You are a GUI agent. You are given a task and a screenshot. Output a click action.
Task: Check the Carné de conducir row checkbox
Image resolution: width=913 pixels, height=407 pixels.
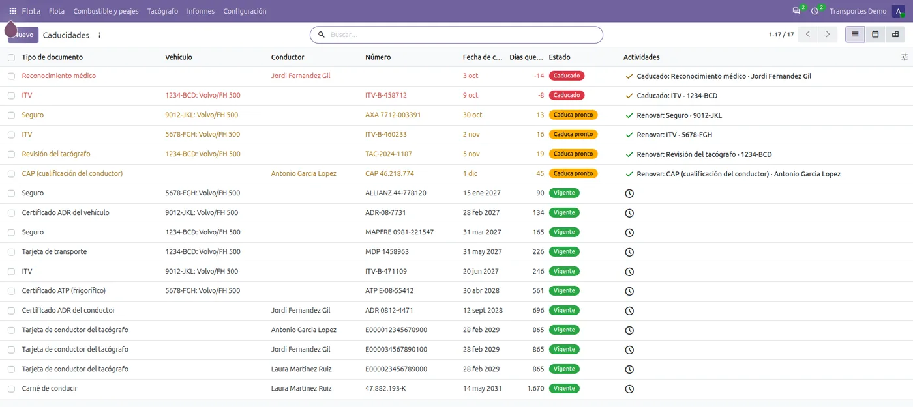pyautogui.click(x=11, y=389)
